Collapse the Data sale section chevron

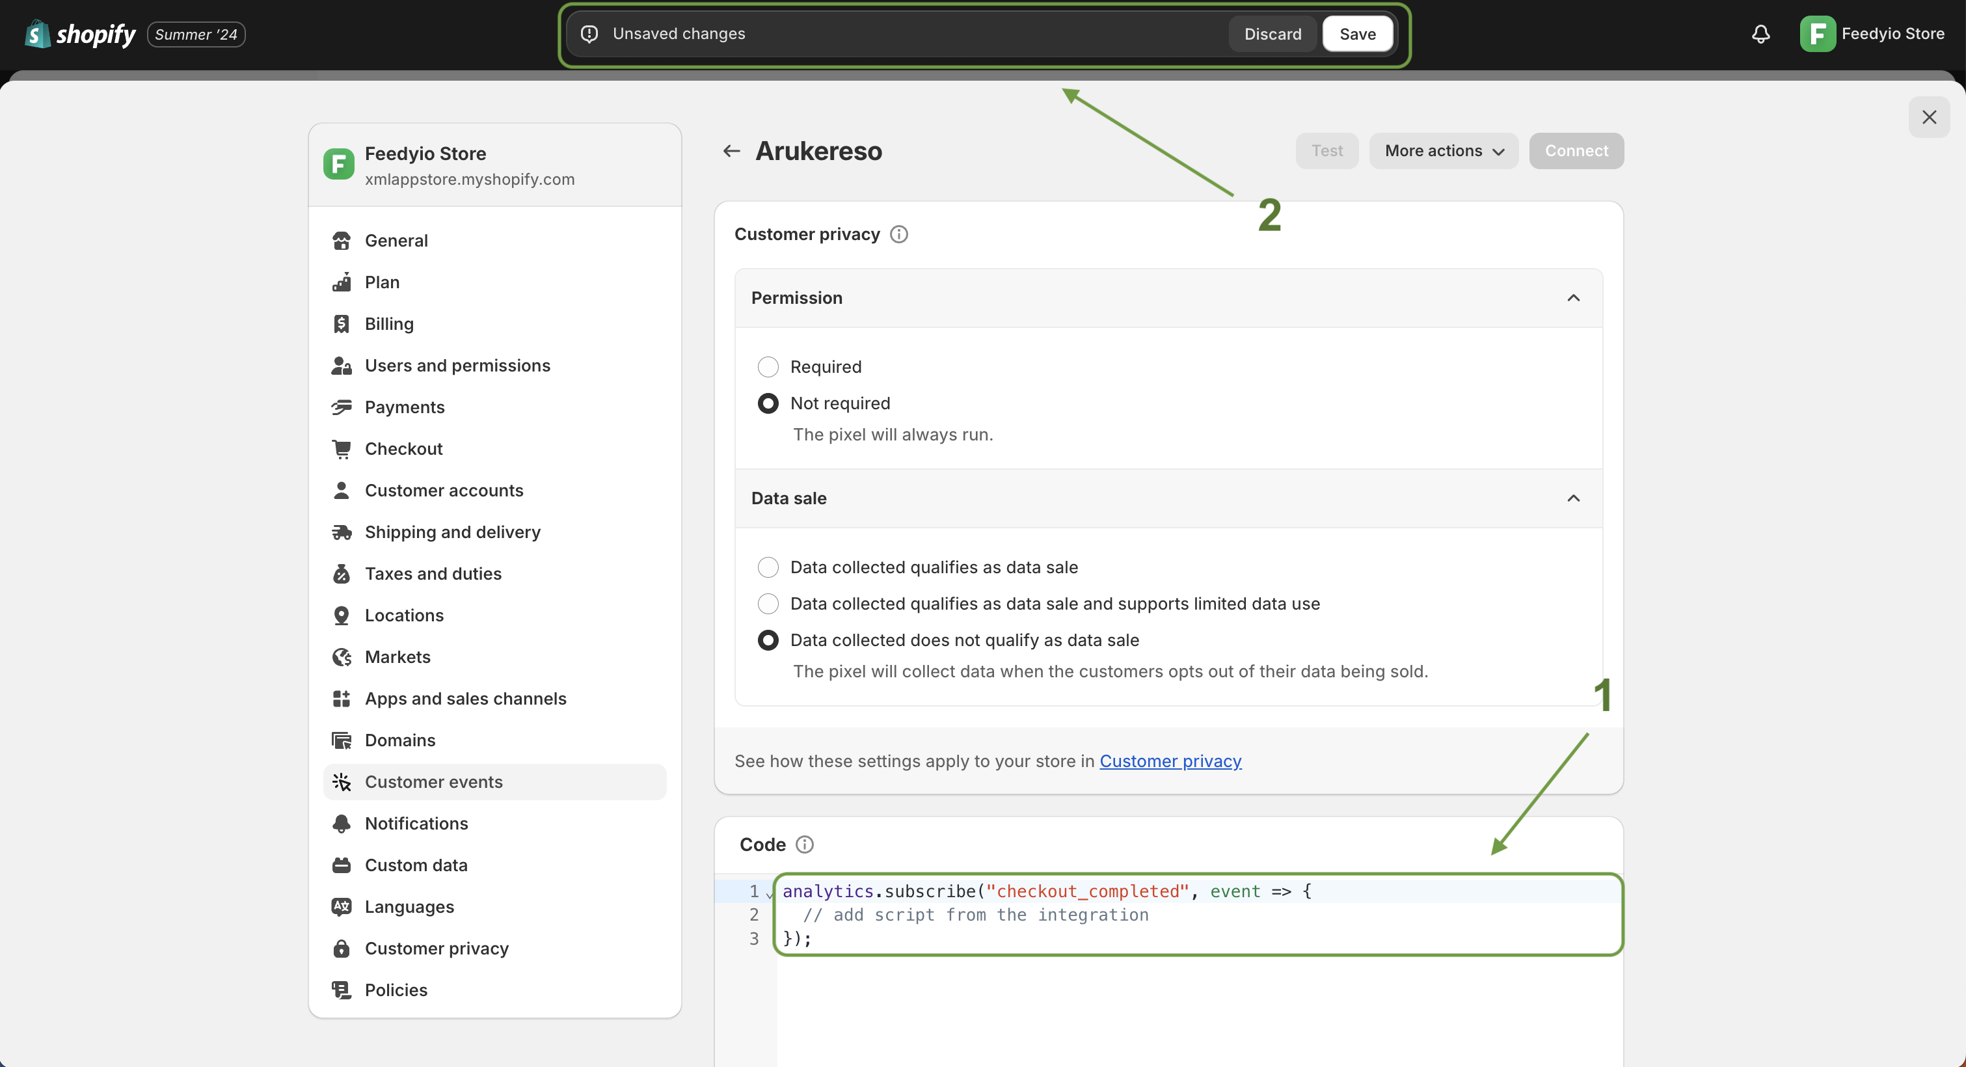[1573, 498]
